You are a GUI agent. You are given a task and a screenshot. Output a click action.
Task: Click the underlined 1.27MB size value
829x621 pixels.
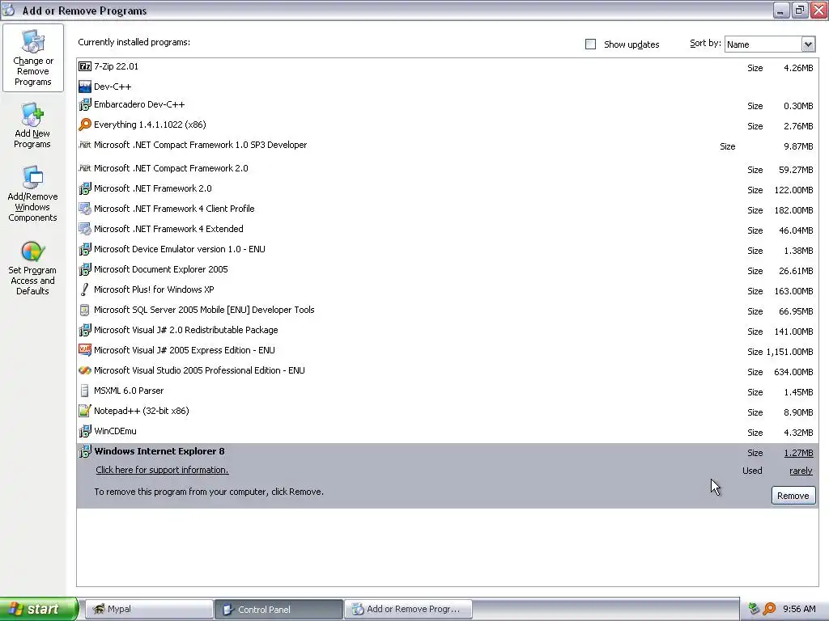point(798,453)
